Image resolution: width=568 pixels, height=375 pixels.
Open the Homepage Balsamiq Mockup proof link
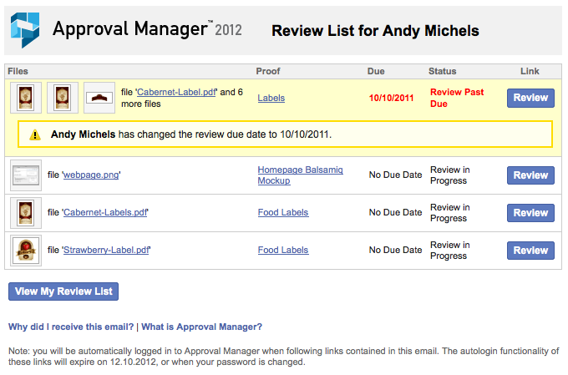[x=300, y=175]
